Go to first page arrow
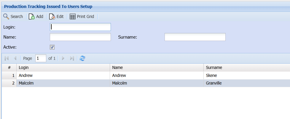 (7, 58)
